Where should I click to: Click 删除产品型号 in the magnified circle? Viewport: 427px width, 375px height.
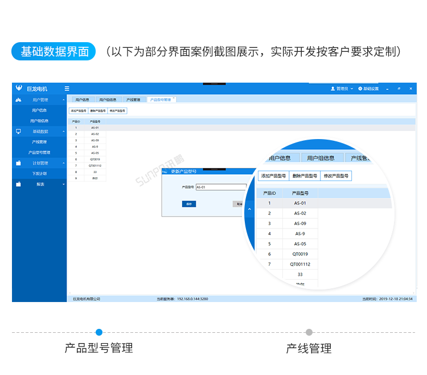click(x=305, y=176)
